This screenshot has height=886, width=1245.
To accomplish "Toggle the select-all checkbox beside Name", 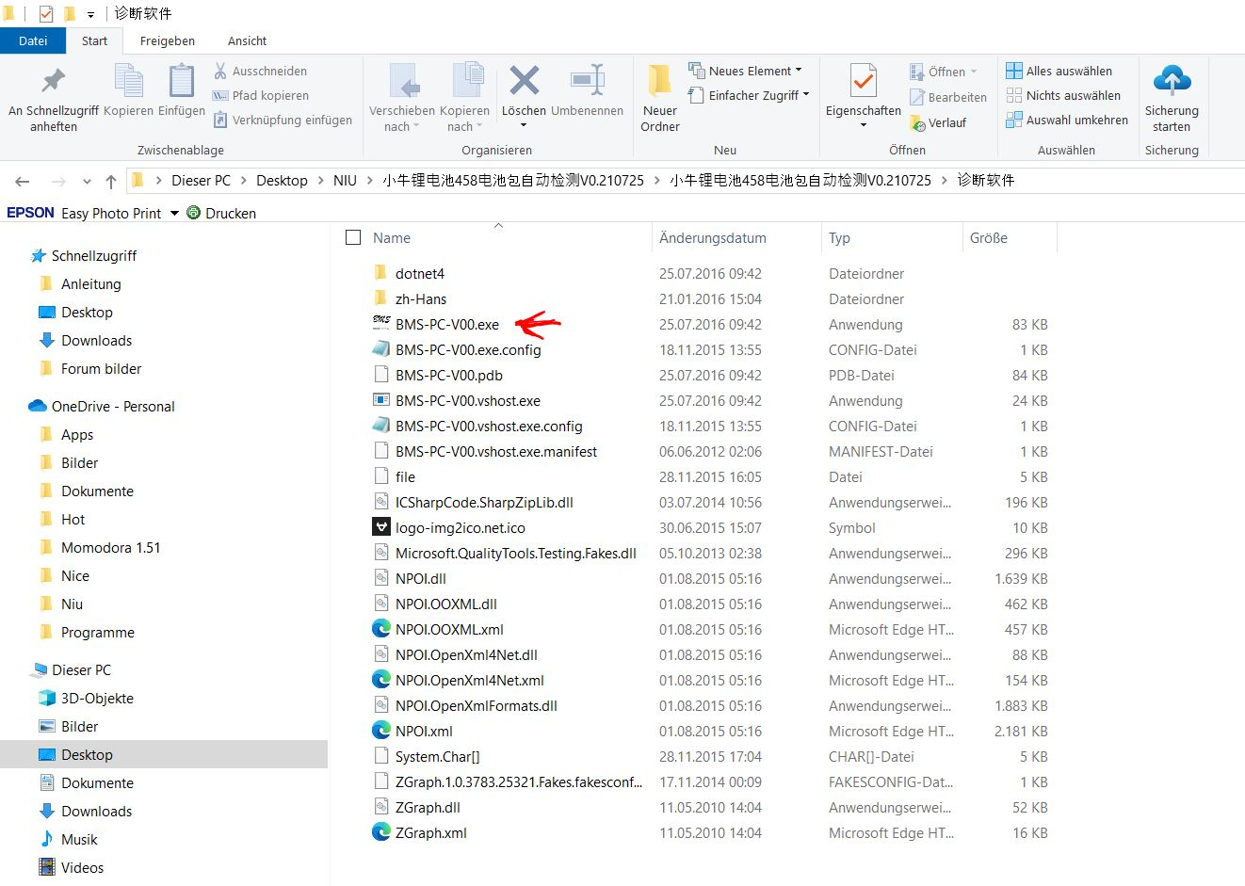I will [353, 238].
